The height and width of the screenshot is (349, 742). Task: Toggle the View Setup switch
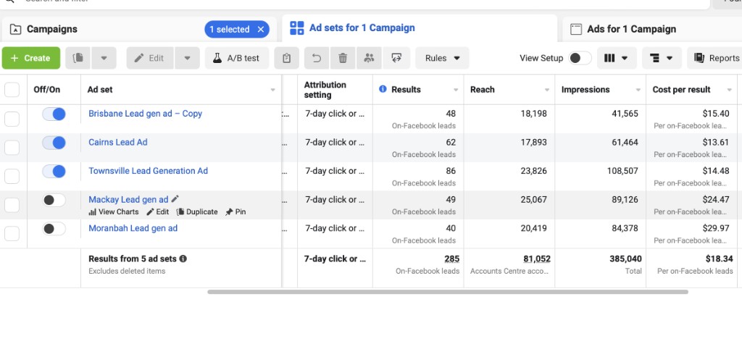click(580, 58)
